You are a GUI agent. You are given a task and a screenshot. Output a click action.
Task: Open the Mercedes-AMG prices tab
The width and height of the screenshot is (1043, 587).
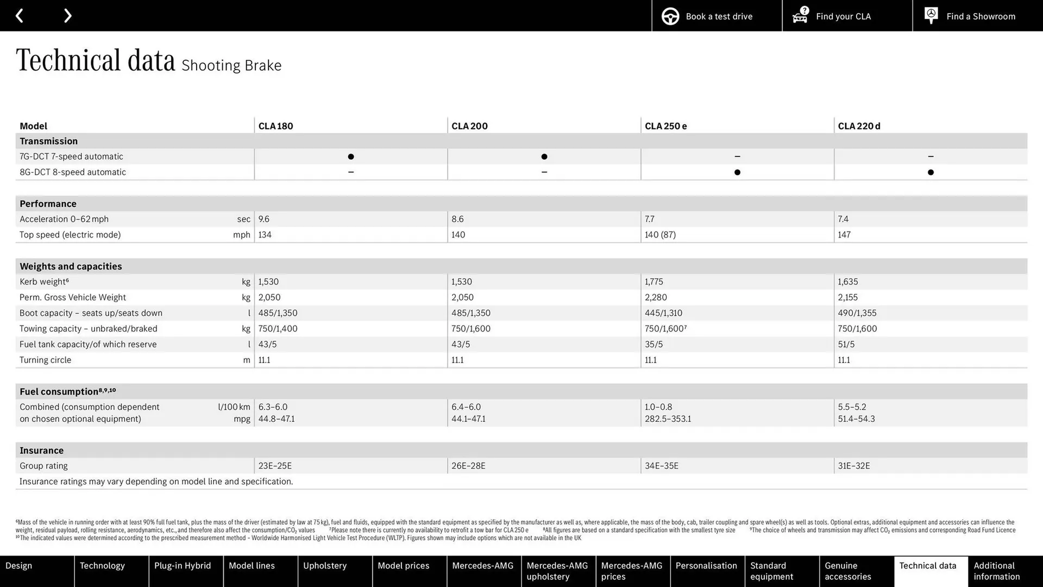coord(632,571)
